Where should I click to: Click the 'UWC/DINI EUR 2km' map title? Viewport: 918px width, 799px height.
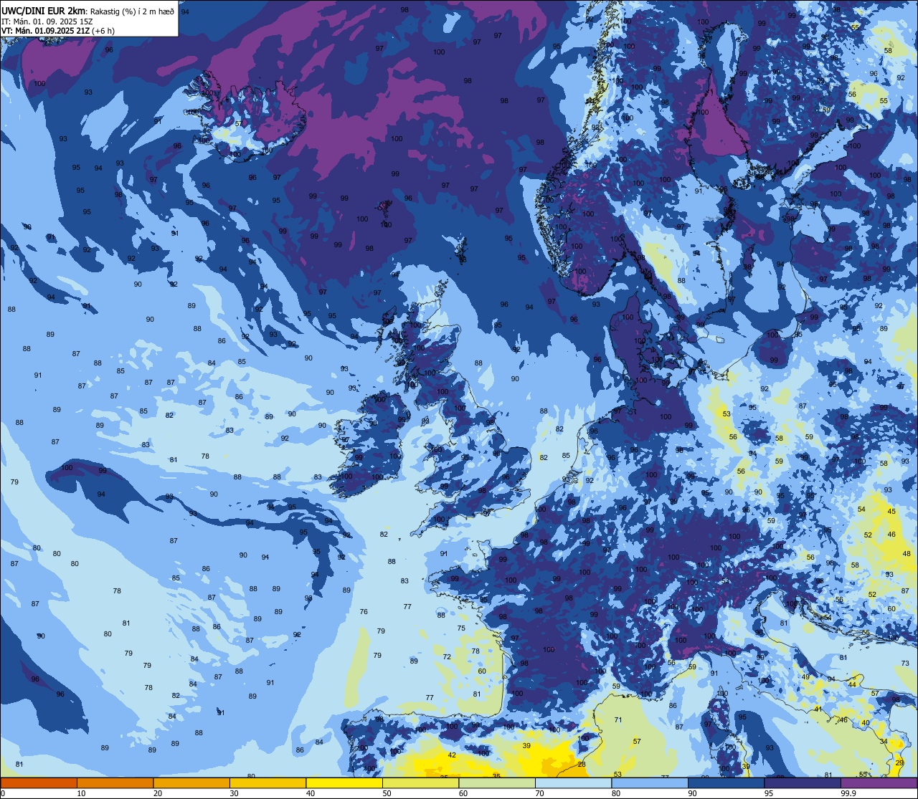44,11
